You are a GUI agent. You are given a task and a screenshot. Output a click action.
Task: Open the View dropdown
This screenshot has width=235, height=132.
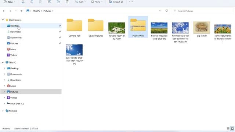coord(97,2)
